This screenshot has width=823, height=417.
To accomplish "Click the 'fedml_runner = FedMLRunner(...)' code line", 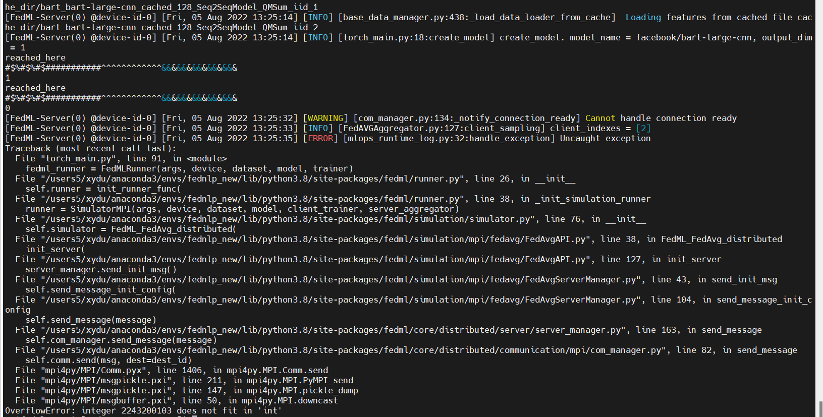I will click(189, 168).
